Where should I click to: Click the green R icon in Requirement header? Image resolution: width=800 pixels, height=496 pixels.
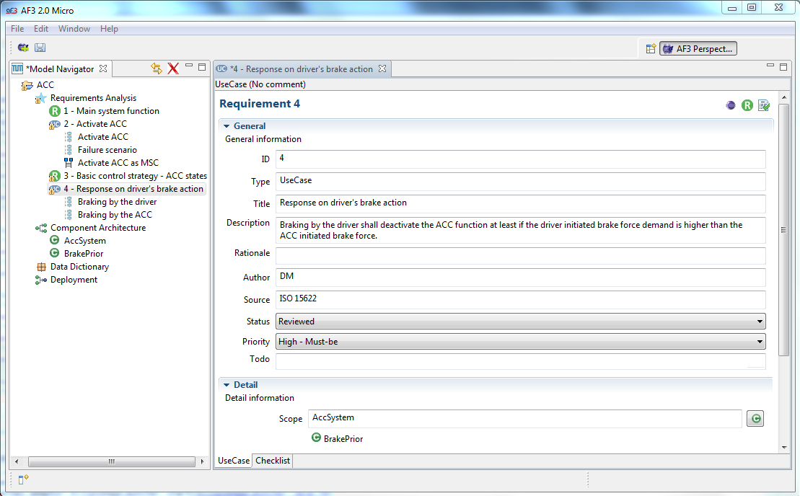pyautogui.click(x=747, y=105)
